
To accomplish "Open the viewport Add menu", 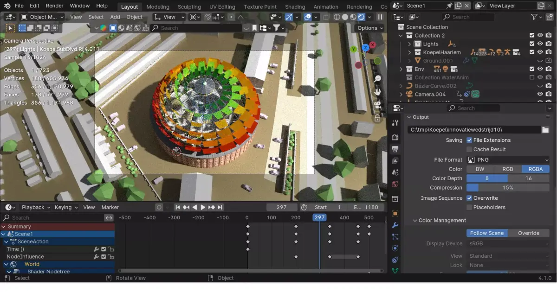I will click(115, 17).
